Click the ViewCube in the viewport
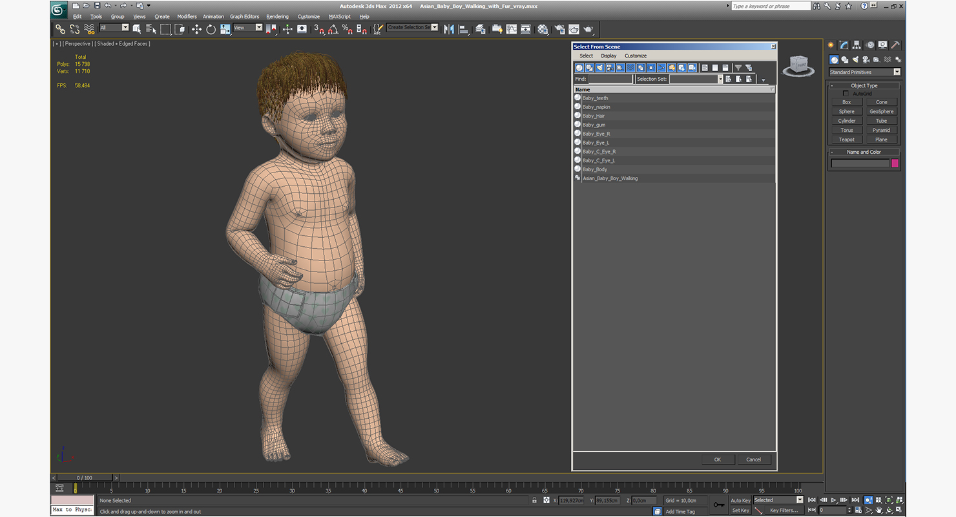 click(x=798, y=65)
